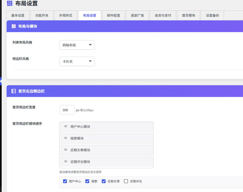Uncheck the 近期文章 checkbox

click(104, 181)
